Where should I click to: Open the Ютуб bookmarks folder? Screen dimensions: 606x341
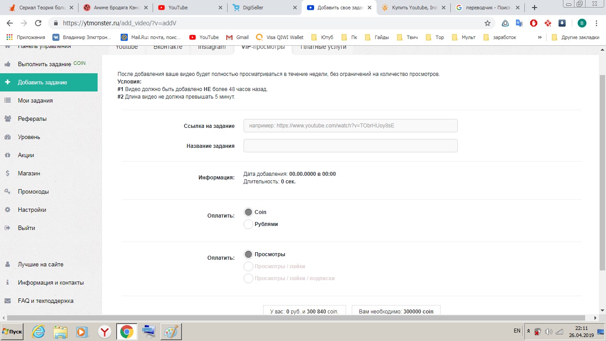point(323,37)
